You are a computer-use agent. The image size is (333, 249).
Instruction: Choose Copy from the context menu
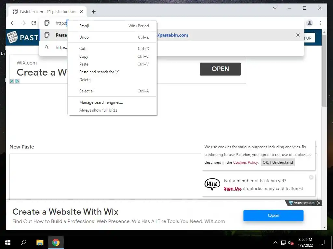[x=112, y=56]
